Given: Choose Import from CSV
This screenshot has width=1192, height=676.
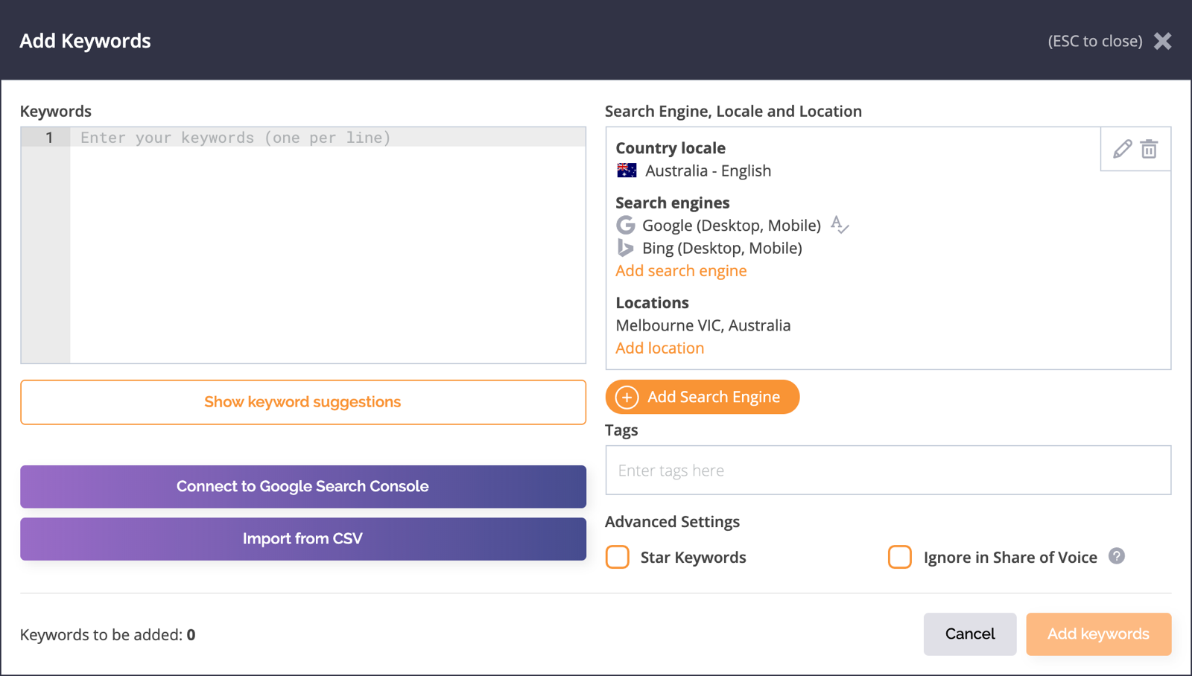Looking at the screenshot, I should pyautogui.click(x=302, y=539).
